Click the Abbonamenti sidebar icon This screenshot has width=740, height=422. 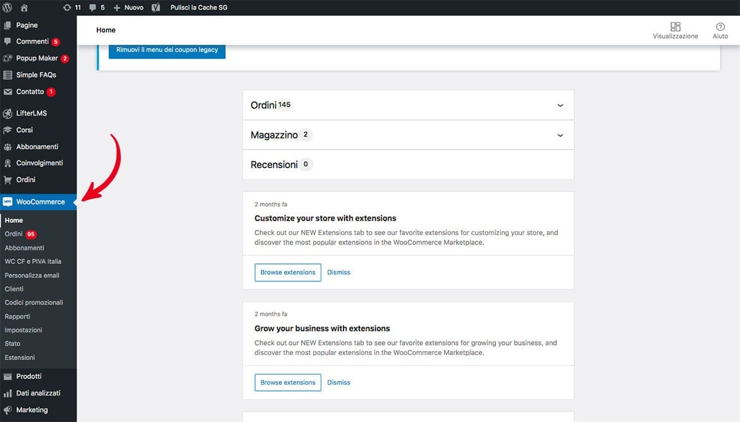[x=8, y=147]
